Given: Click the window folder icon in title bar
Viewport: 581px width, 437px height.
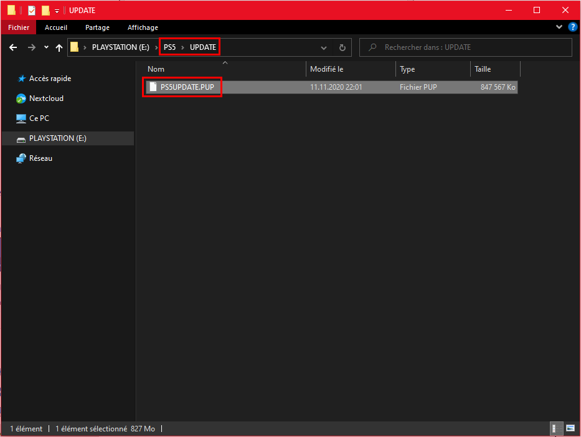Looking at the screenshot, I should 11,10.
